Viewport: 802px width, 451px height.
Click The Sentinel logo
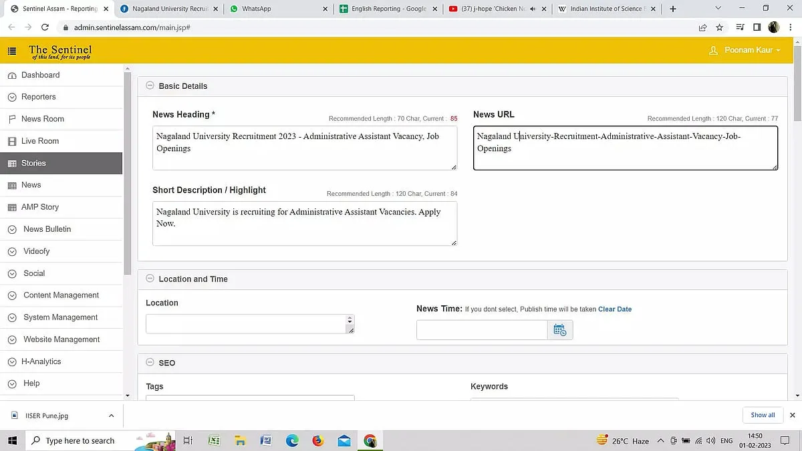pos(60,51)
